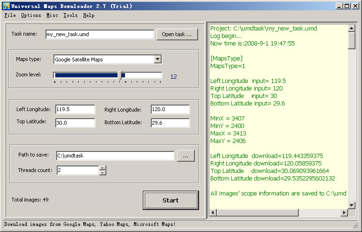Click the Zoom level slider thumb
Viewport: 362px width, 232px height.
pos(119,75)
